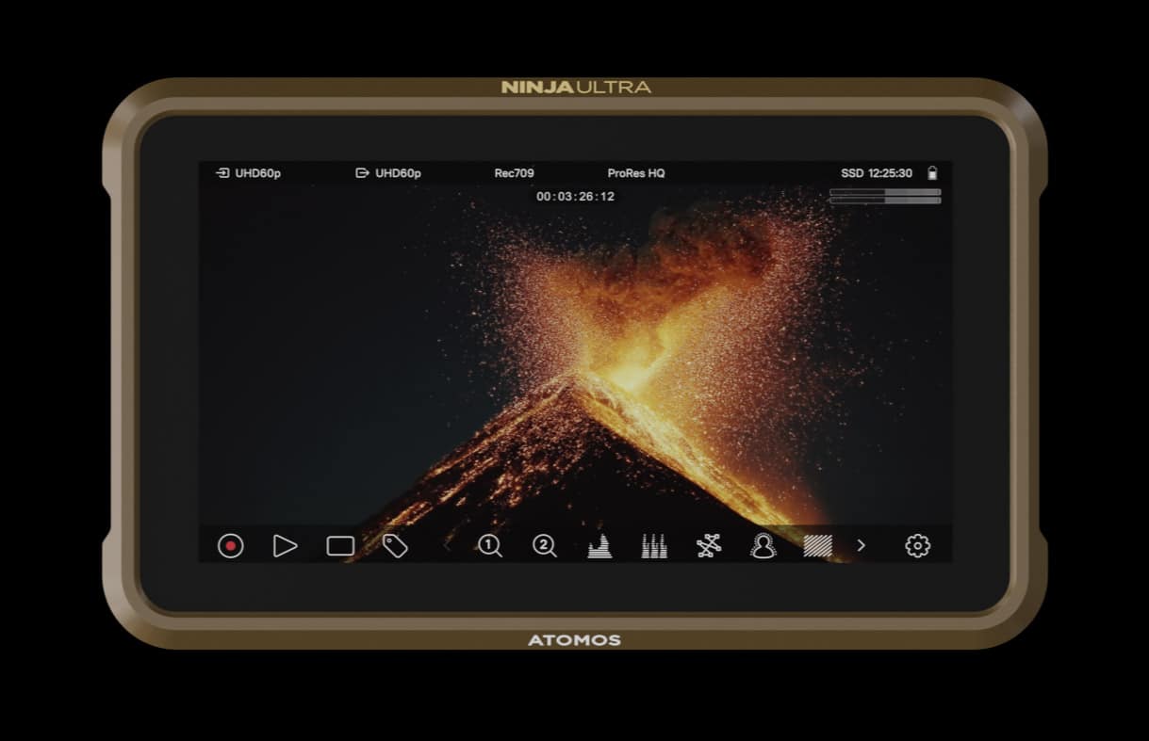
Task: Tap the tag icon
Action: point(395,546)
